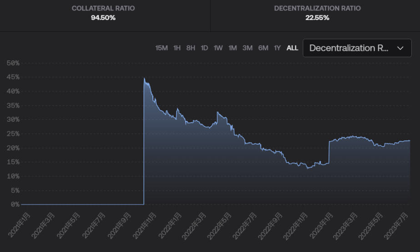Click the ALL time range option
This screenshot has height=252, width=420.
[292, 48]
